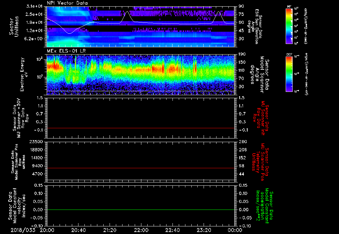Click the 75 degree elevation tick
The height and width of the screenshot is (234, 339).
point(241,14)
